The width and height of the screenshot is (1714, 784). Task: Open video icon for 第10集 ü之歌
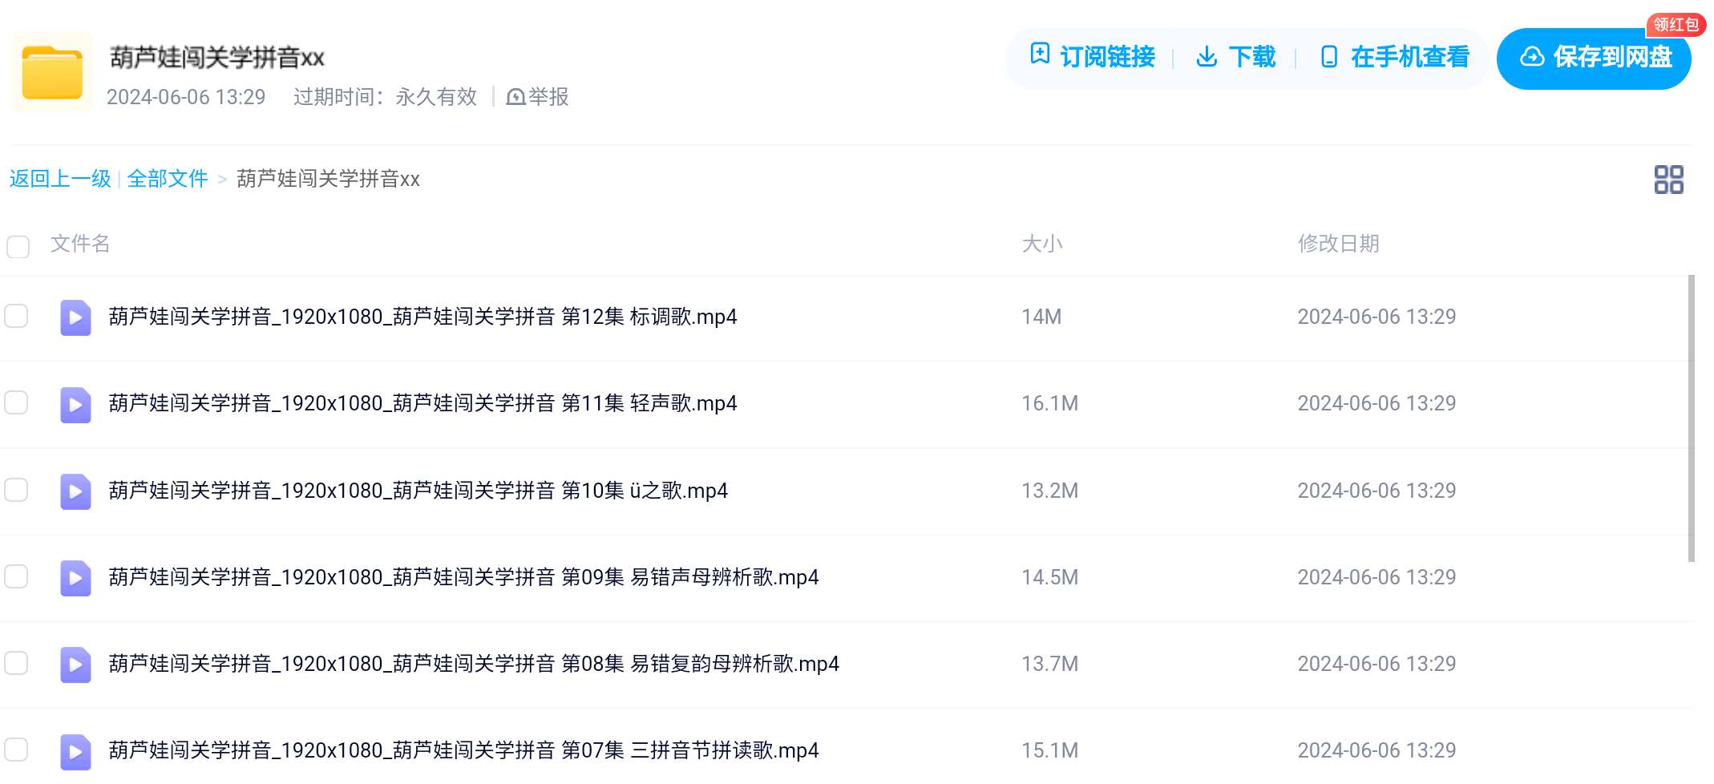(75, 491)
